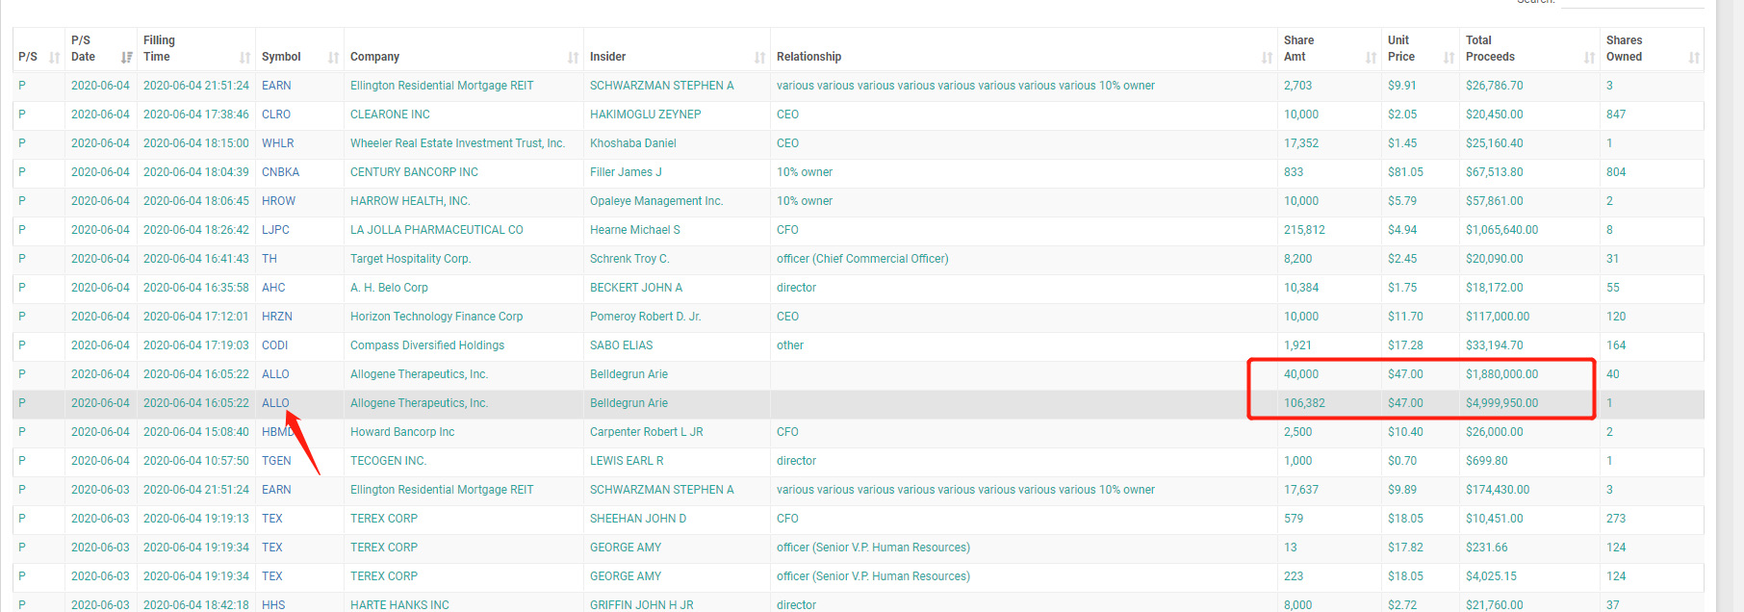Sort by Total Proceeds column icon
1744x612 pixels.
[1590, 58]
